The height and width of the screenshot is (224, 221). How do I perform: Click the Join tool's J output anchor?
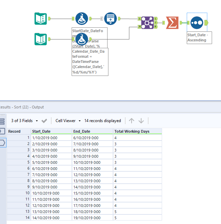click(156, 23)
